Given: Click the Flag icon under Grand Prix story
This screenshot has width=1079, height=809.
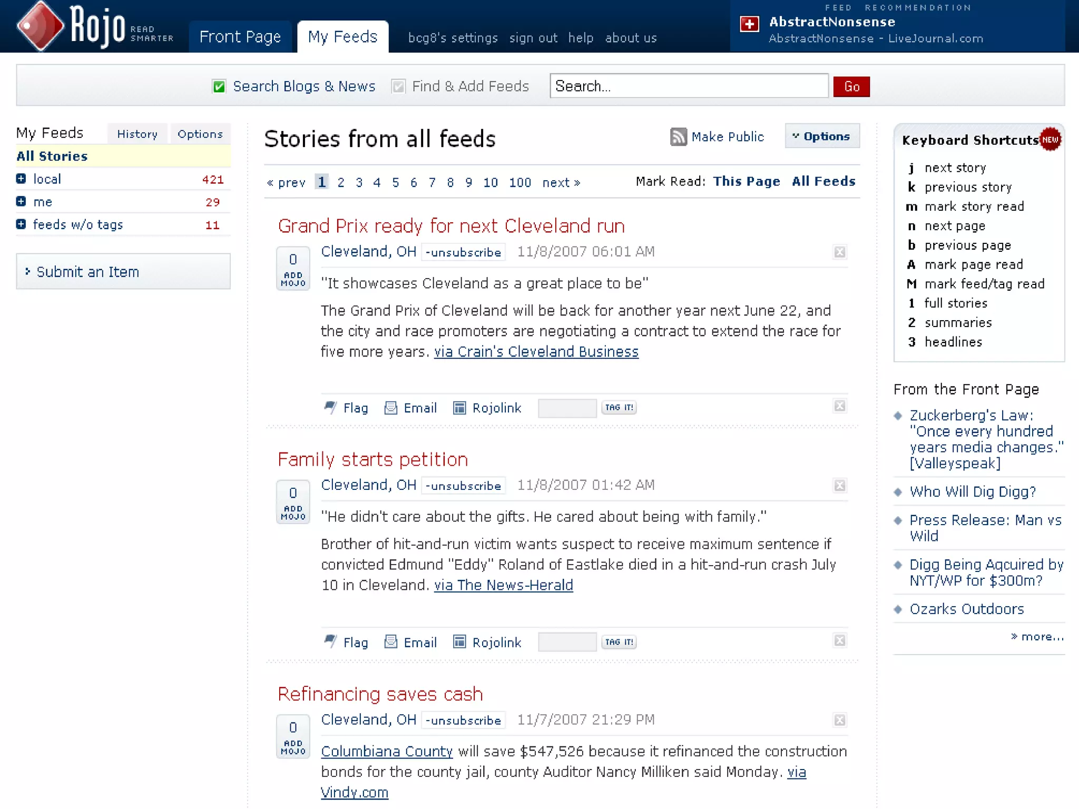Looking at the screenshot, I should (x=330, y=408).
